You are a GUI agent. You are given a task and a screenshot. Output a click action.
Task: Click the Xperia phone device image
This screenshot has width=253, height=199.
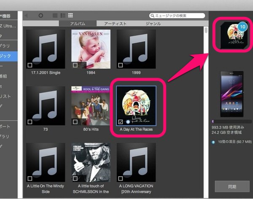[x=232, y=94]
